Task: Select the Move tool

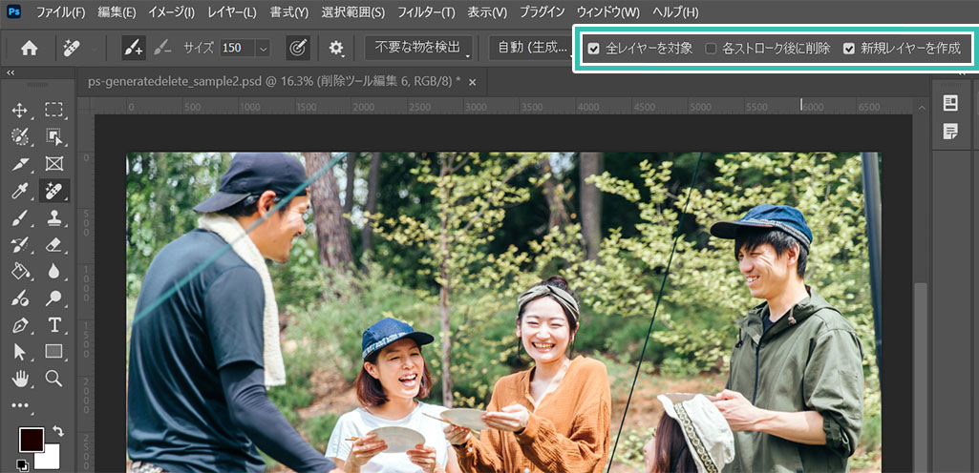Action: click(x=20, y=111)
